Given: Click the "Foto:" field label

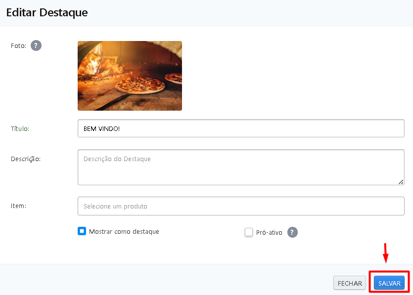Looking at the screenshot, I should (x=18, y=45).
